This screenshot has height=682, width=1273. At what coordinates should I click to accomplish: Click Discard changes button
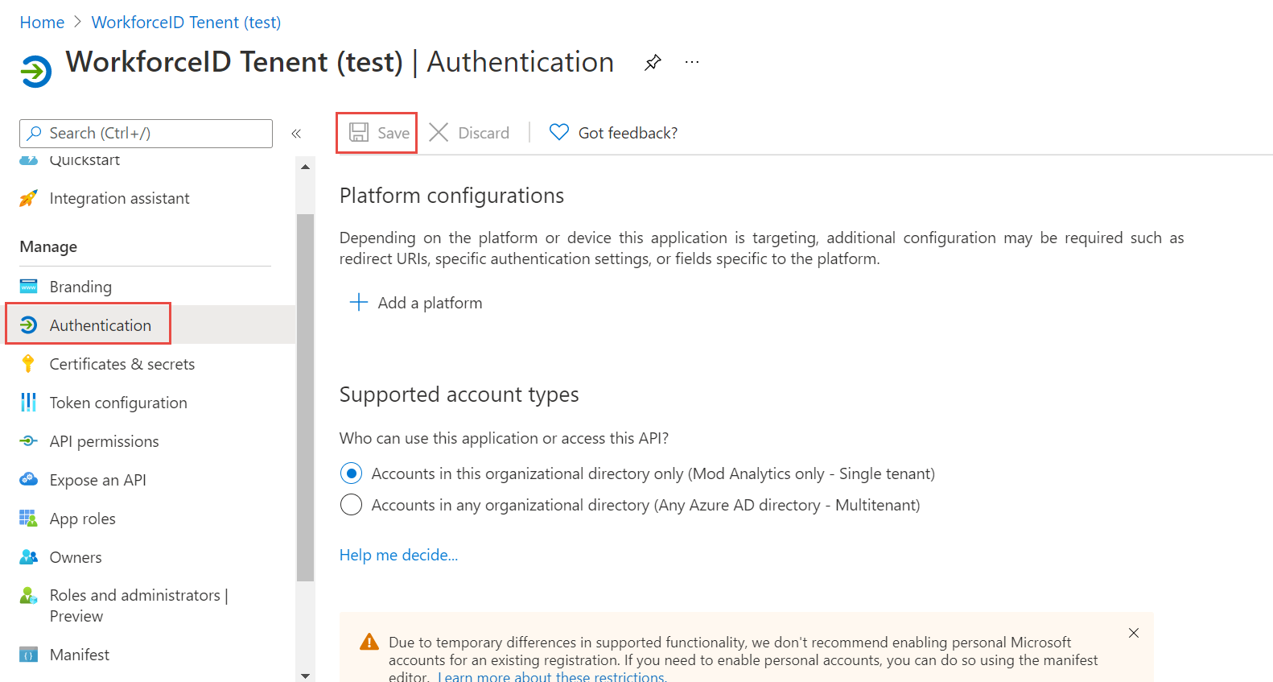click(469, 133)
